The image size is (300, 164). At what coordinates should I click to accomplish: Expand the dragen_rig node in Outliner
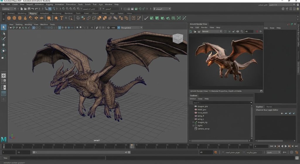click(193, 122)
